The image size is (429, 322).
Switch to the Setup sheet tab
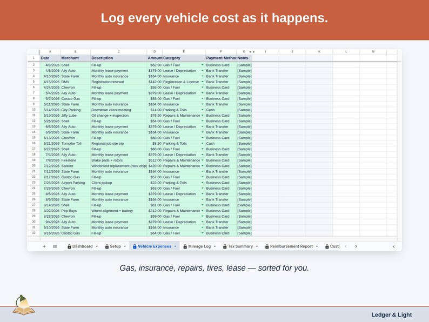(115, 246)
